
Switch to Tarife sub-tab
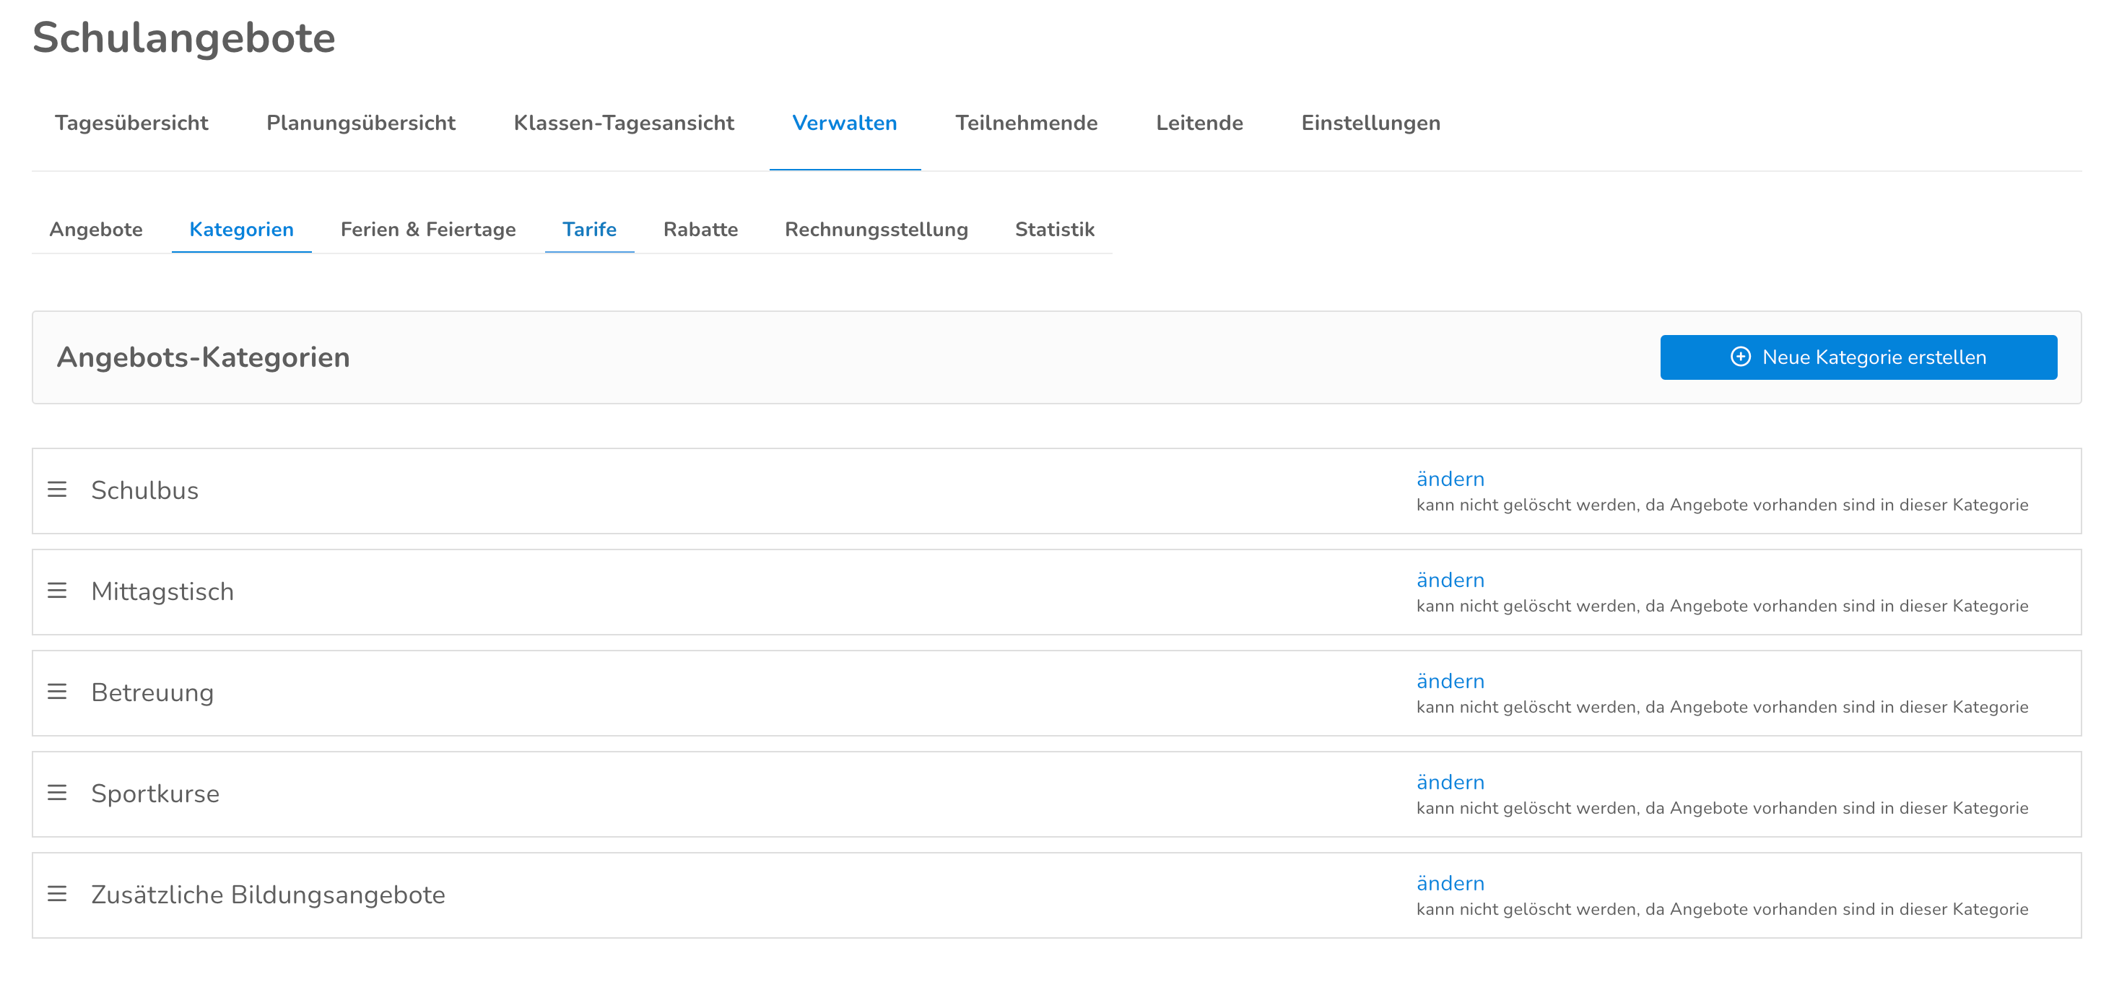point(588,230)
